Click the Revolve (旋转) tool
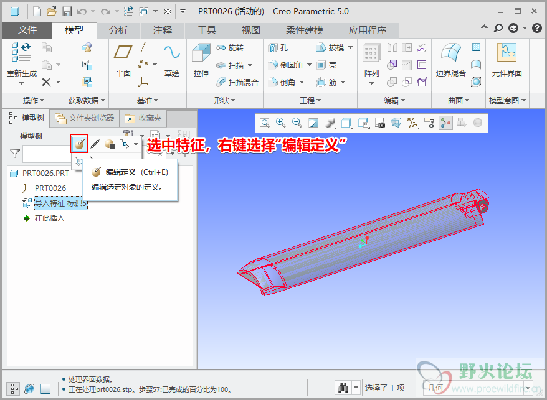This screenshot has height=400, width=547. (230, 47)
